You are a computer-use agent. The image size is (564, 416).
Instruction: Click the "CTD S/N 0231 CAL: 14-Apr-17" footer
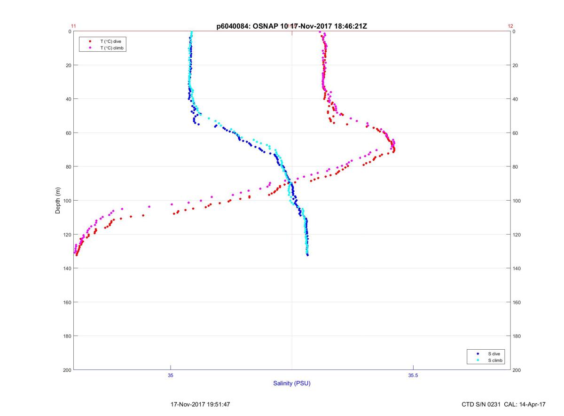point(503,404)
